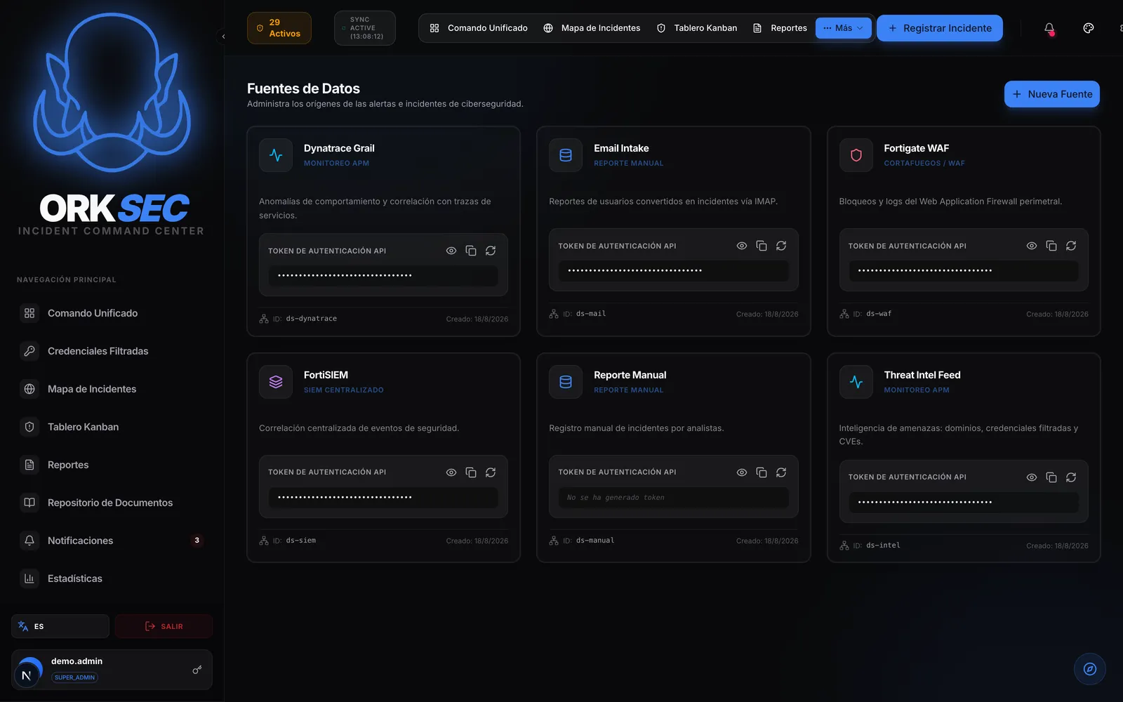Image resolution: width=1123 pixels, height=702 pixels.
Task: Go to Tablero Kanban in top bar
Action: (697, 28)
